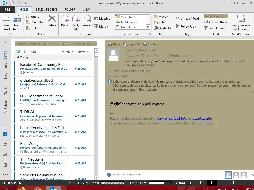Open the Tim Neutkens email
The height and width of the screenshot is (190, 254).
[x=53, y=163]
